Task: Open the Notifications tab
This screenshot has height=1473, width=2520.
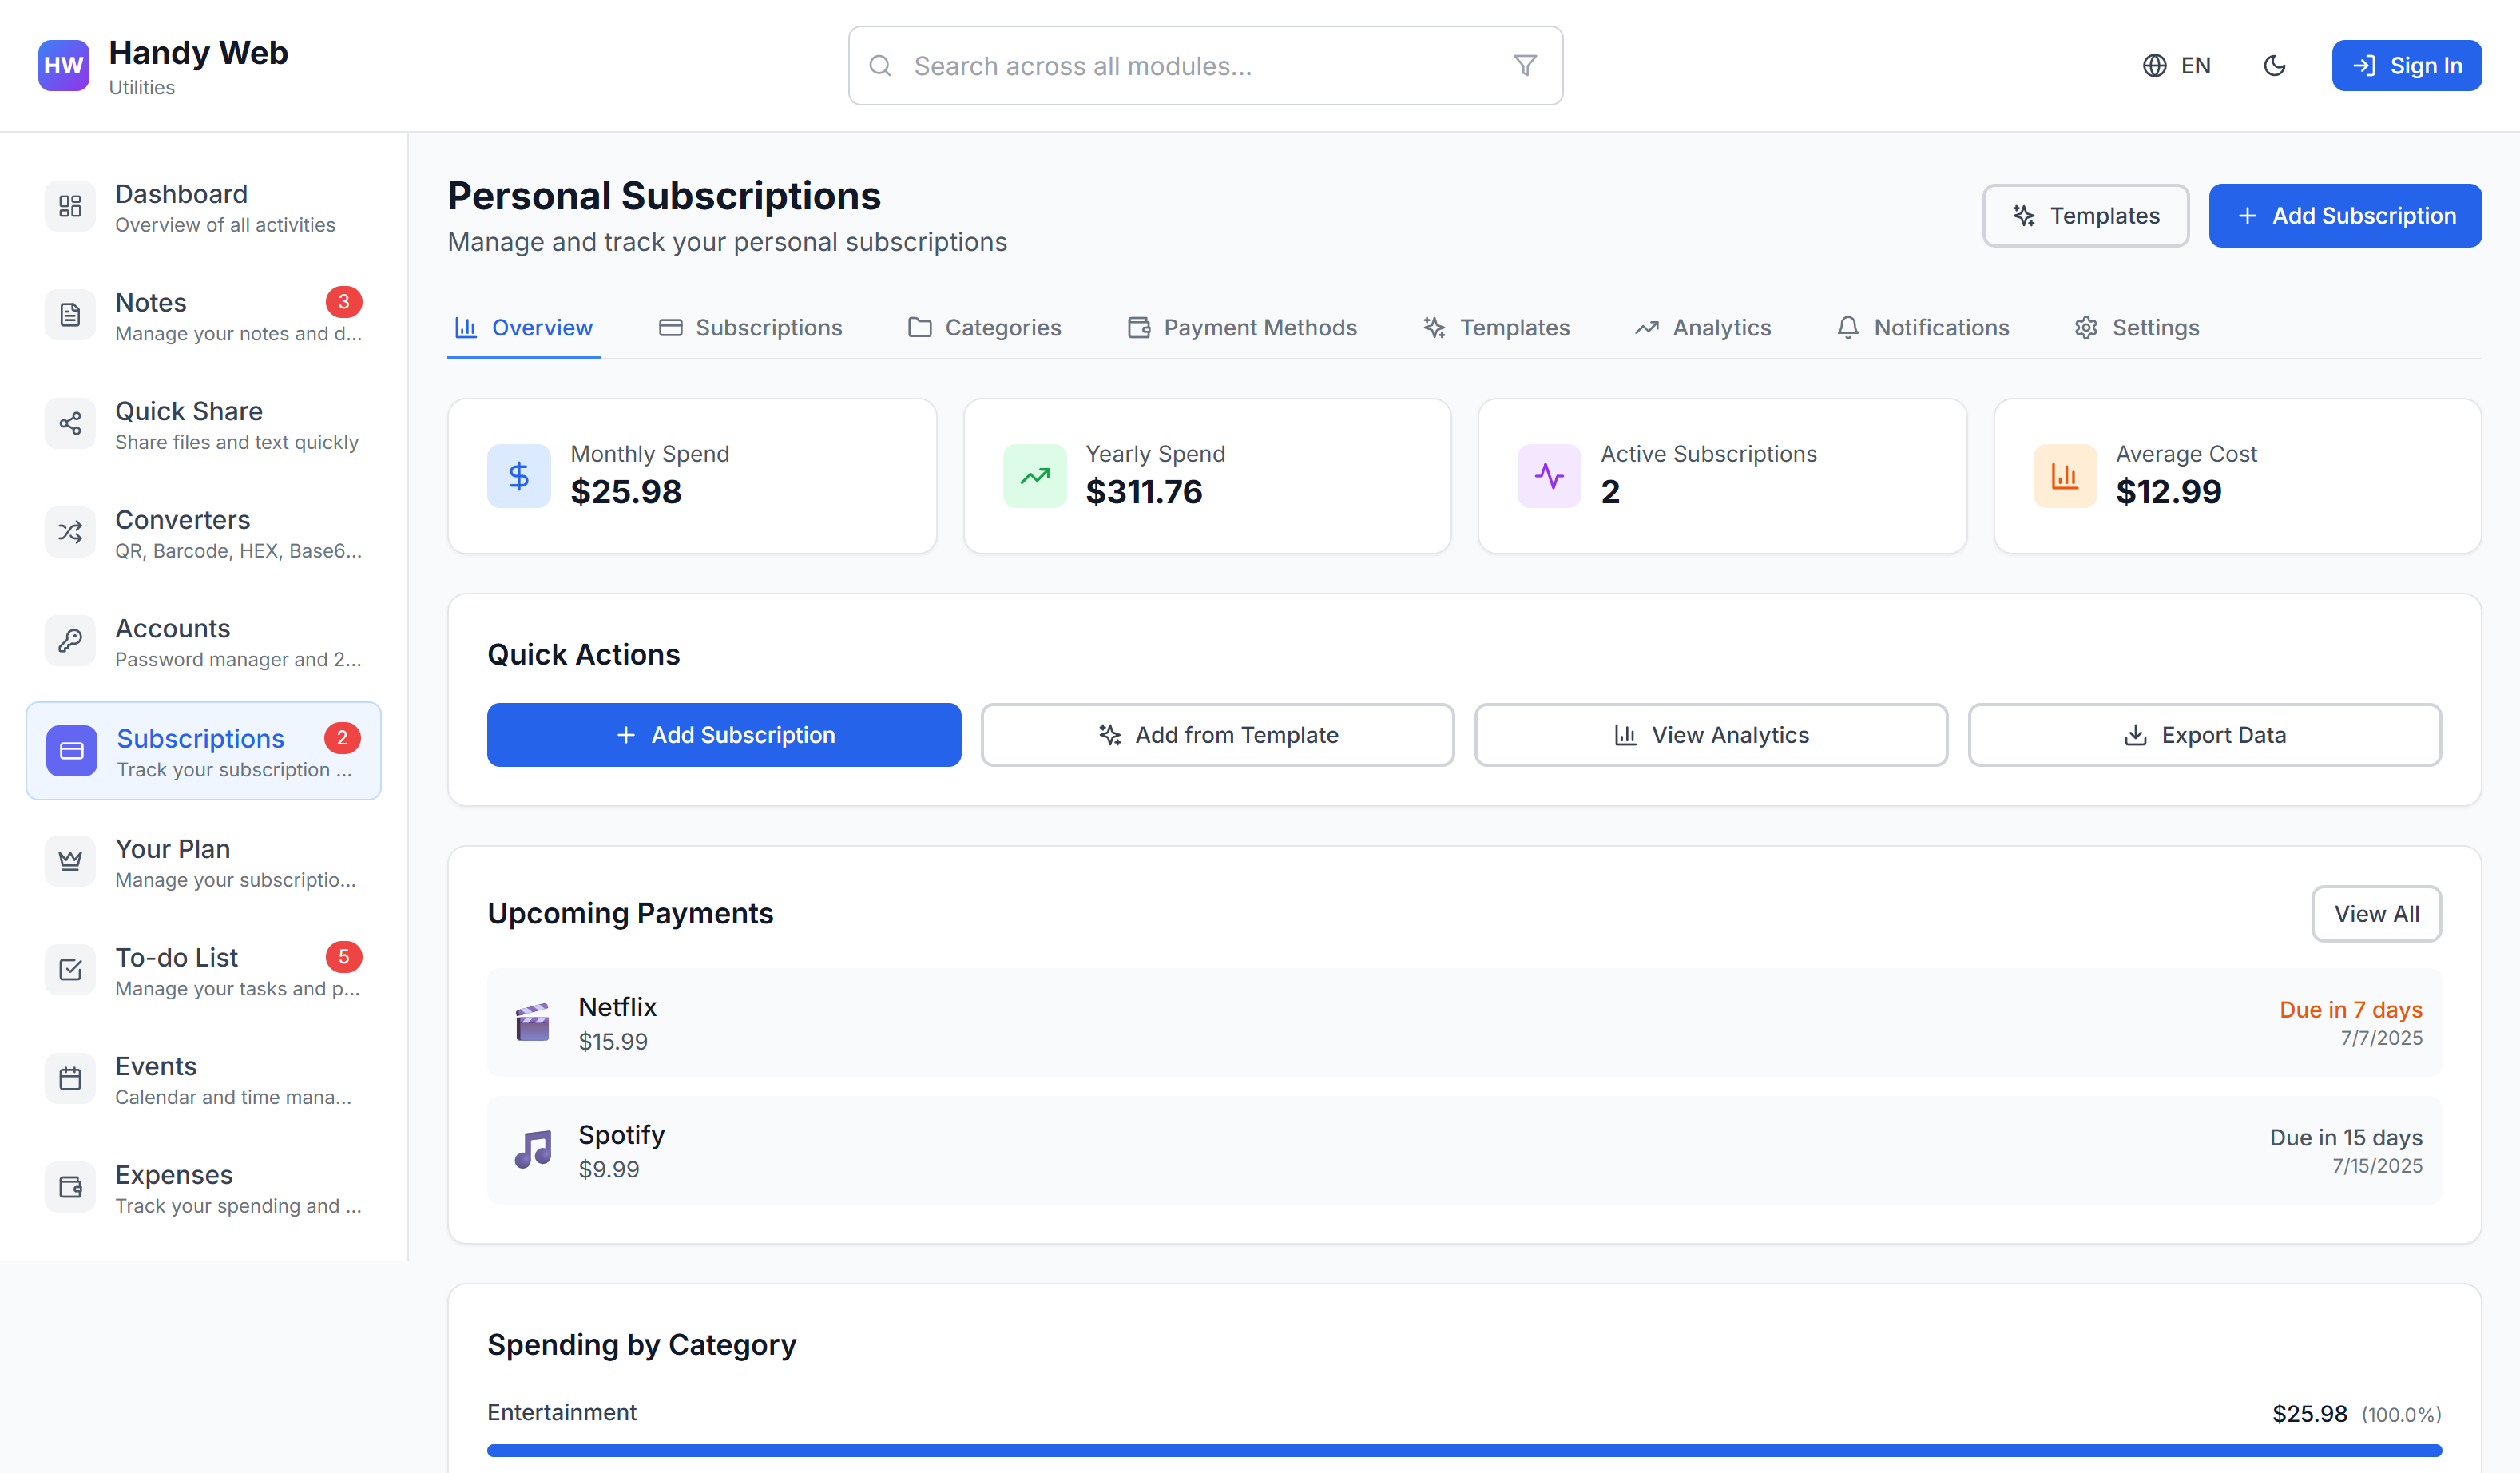Action: tap(1922, 328)
